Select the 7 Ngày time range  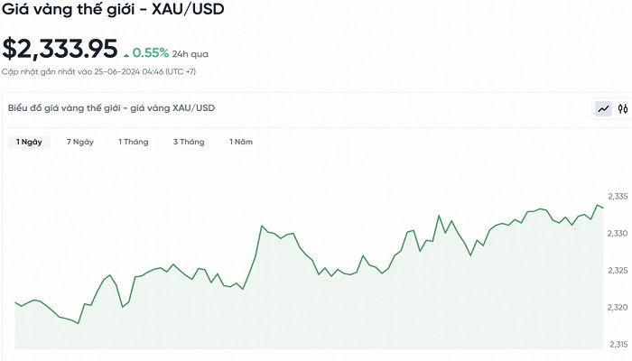[x=80, y=142]
